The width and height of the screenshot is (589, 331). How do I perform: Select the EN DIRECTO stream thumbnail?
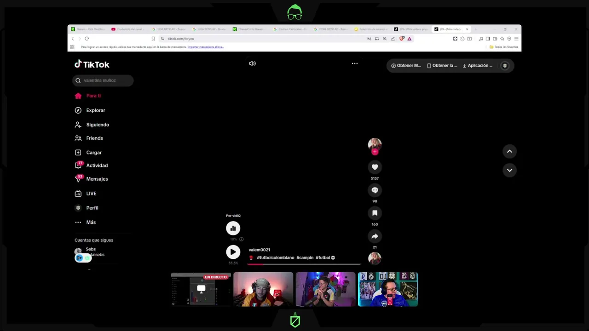tap(201, 289)
